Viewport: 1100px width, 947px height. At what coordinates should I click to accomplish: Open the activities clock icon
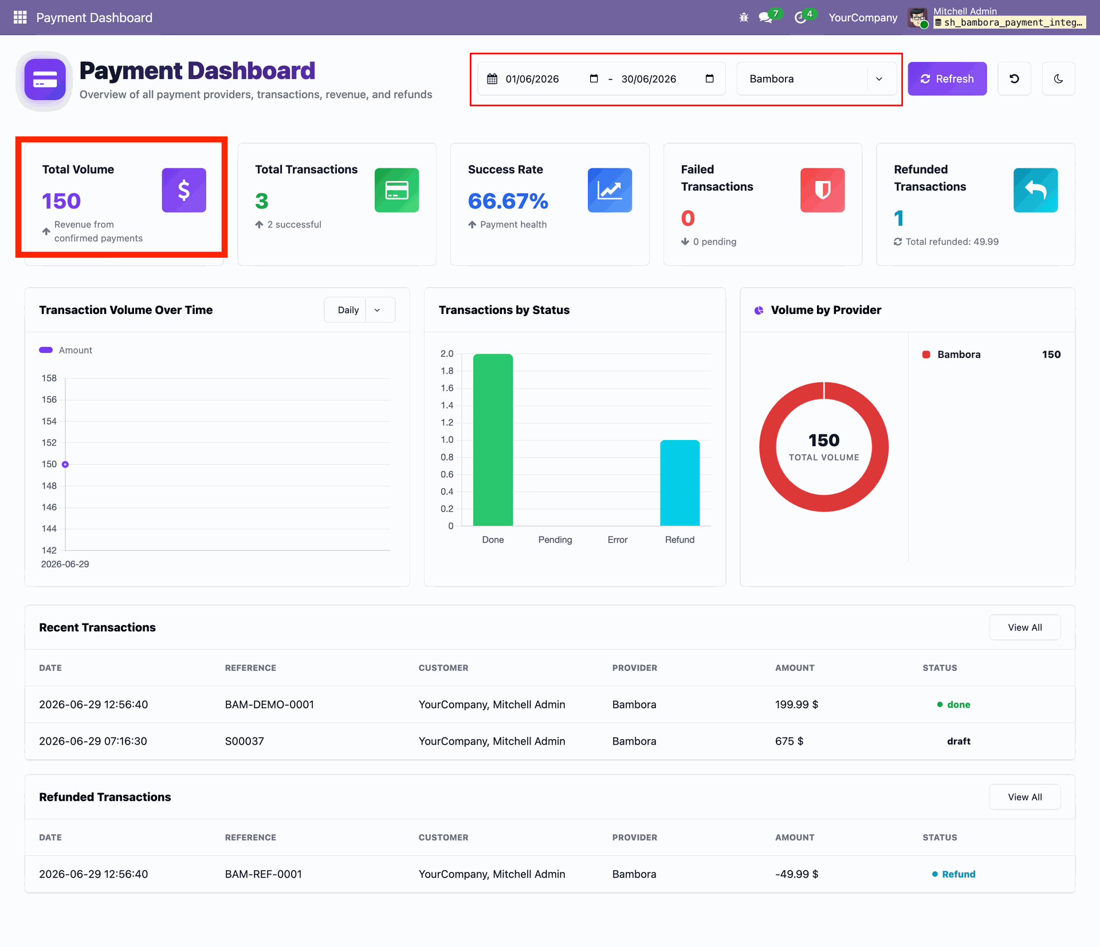point(802,17)
